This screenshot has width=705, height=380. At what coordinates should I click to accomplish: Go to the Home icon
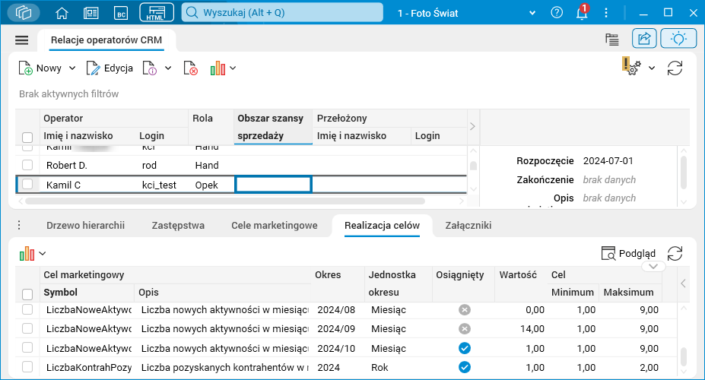coord(62,13)
